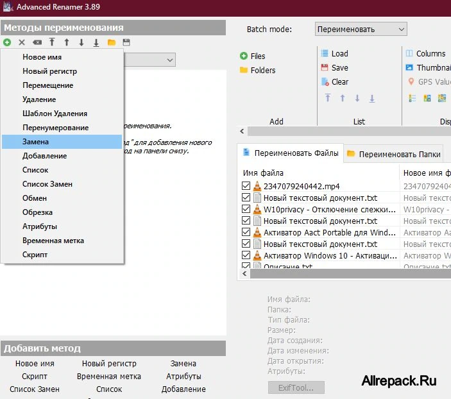Add Новое имя method from bottom panel
The image size is (451, 399).
[35, 363]
